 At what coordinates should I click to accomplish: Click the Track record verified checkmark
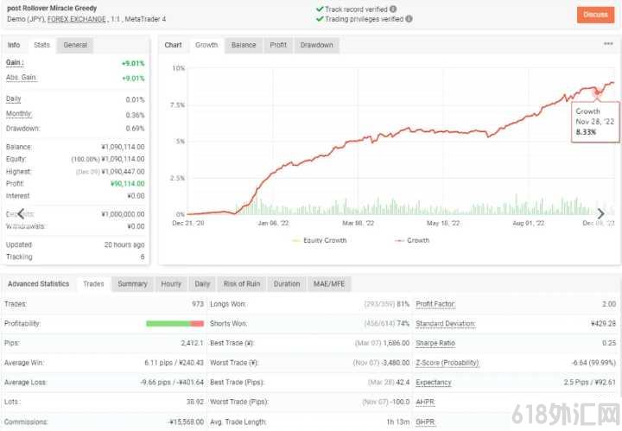click(320, 10)
